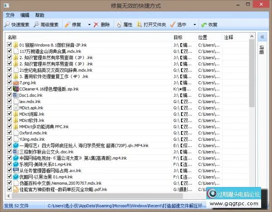Toggle checkbox for 伪基百科中文版 mdx.lnk row
The image size is (272, 212).
coord(10,183)
